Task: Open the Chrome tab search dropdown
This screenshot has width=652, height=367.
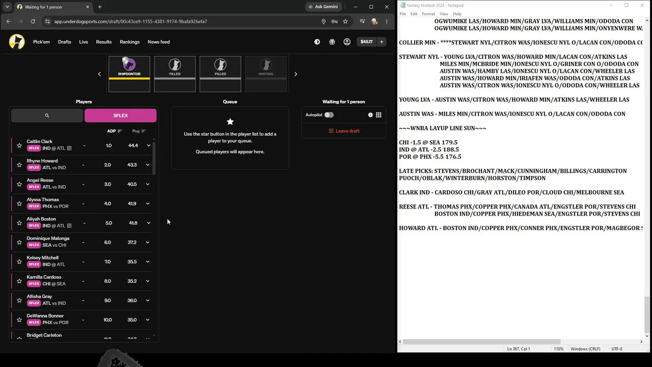Action: [7, 7]
